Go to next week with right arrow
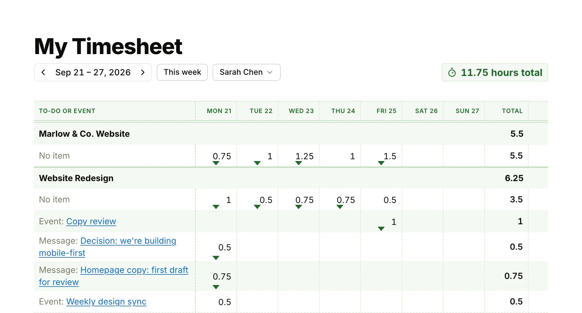This screenshot has width=582, height=313. (142, 72)
